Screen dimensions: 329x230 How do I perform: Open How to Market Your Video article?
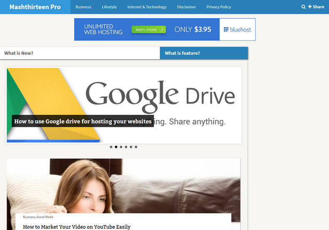coord(77,227)
